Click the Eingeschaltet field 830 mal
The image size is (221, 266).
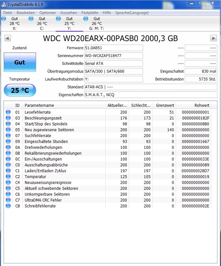click(x=201, y=71)
